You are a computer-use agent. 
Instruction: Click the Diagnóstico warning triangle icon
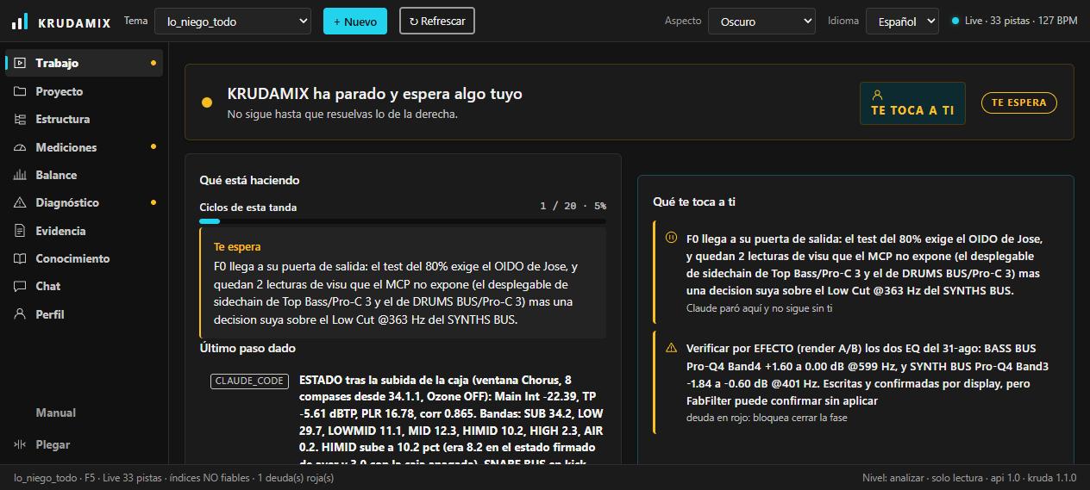click(20, 202)
